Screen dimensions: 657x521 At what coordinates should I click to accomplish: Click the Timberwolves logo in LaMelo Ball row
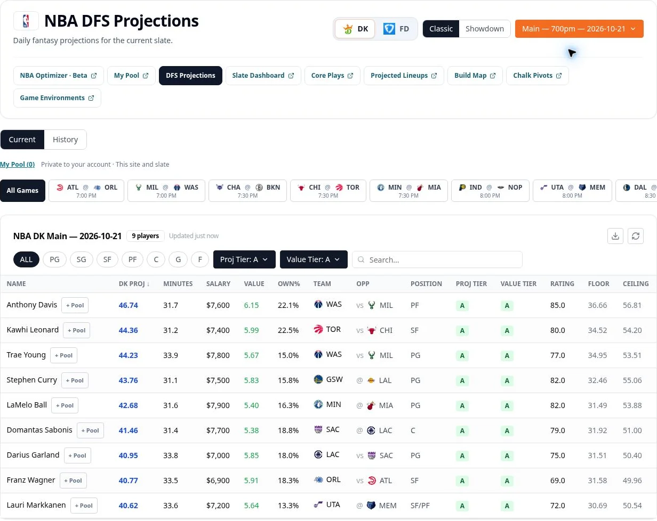(318, 405)
